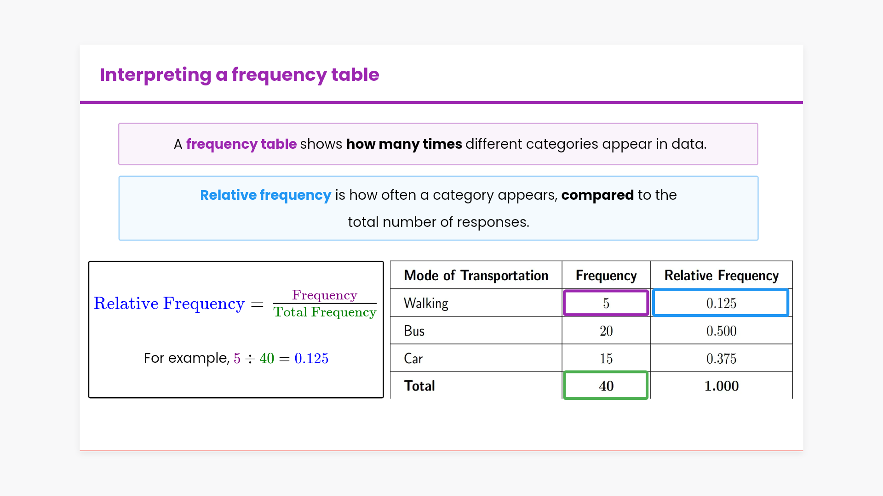Select the "Mode of Transportation" column header

point(476,276)
